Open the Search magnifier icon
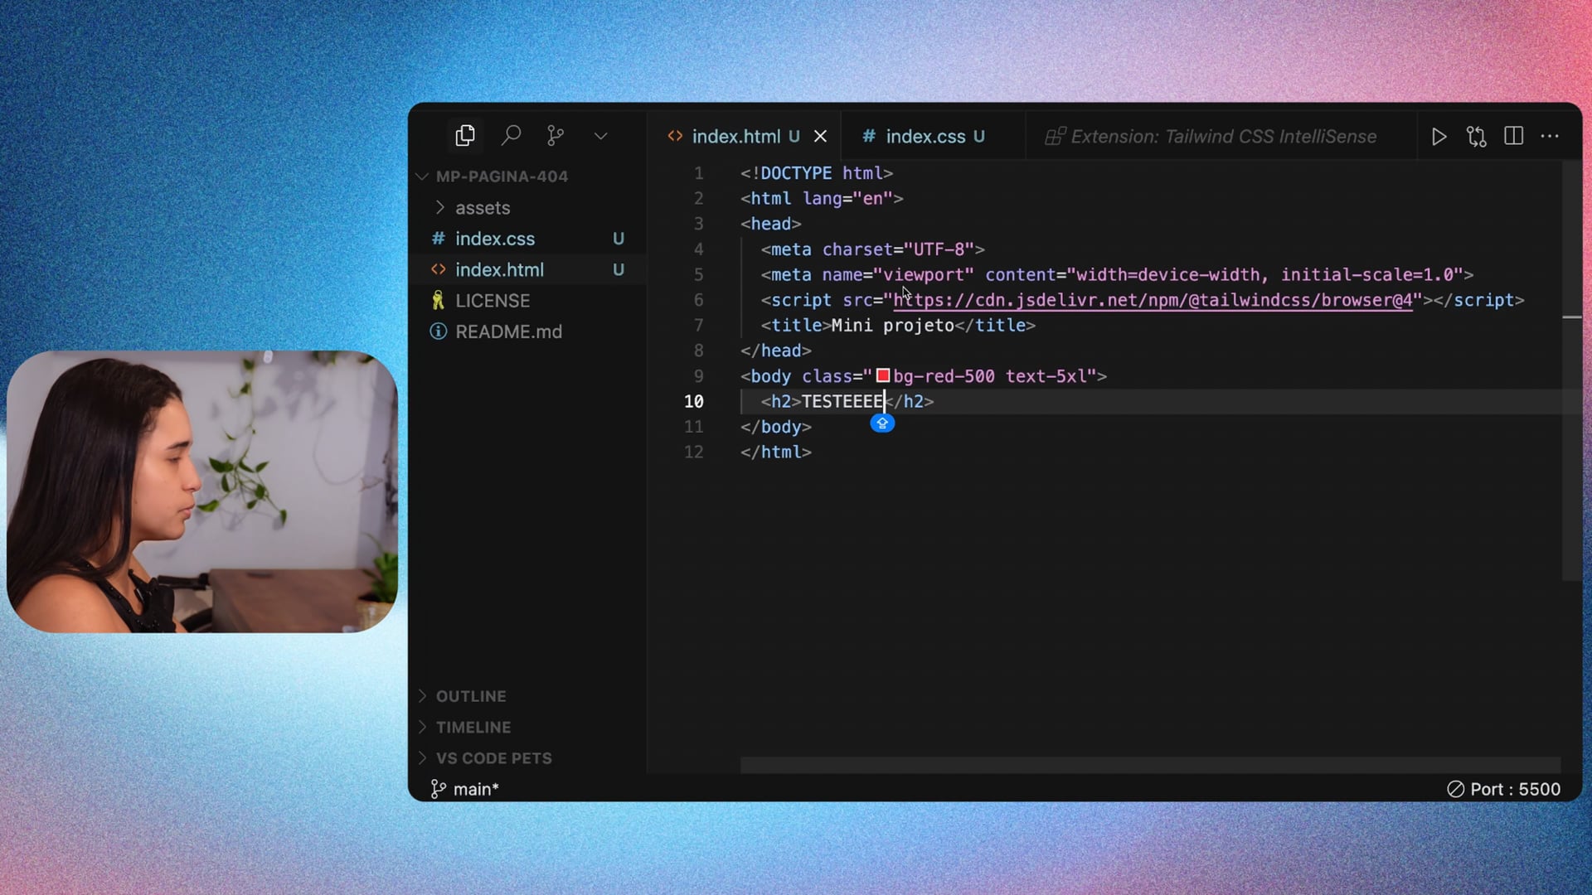 point(511,136)
